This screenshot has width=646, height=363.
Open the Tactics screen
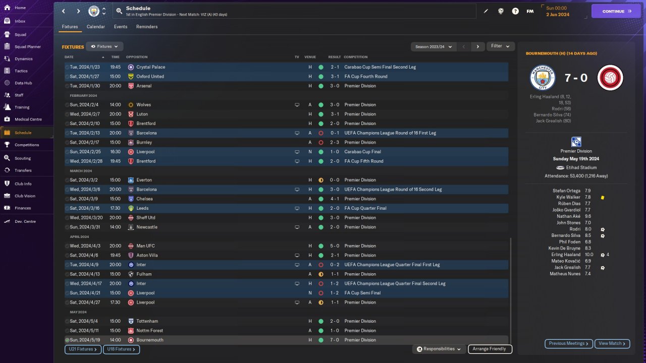27,71
